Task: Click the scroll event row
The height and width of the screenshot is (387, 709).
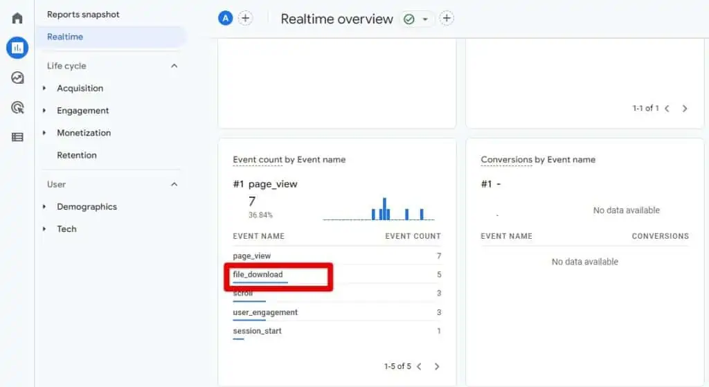Action: click(x=337, y=294)
